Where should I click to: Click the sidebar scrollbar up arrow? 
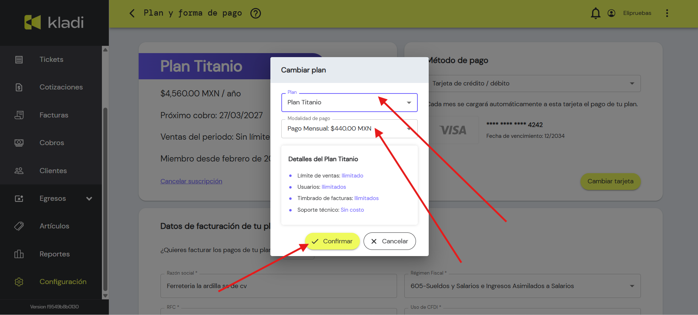(106, 50)
